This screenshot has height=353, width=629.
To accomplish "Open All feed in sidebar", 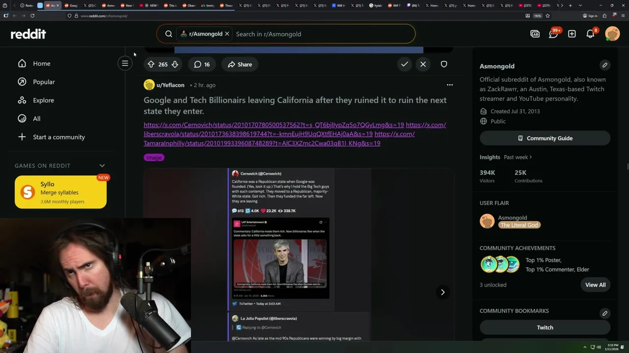I will point(36,119).
